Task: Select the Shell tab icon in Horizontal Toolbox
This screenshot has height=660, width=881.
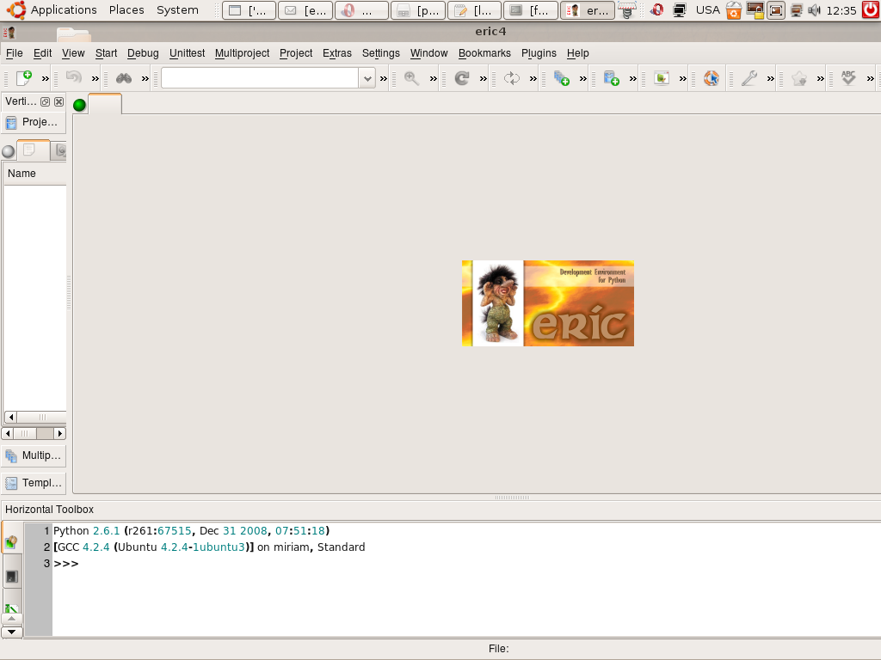Action: click(11, 542)
